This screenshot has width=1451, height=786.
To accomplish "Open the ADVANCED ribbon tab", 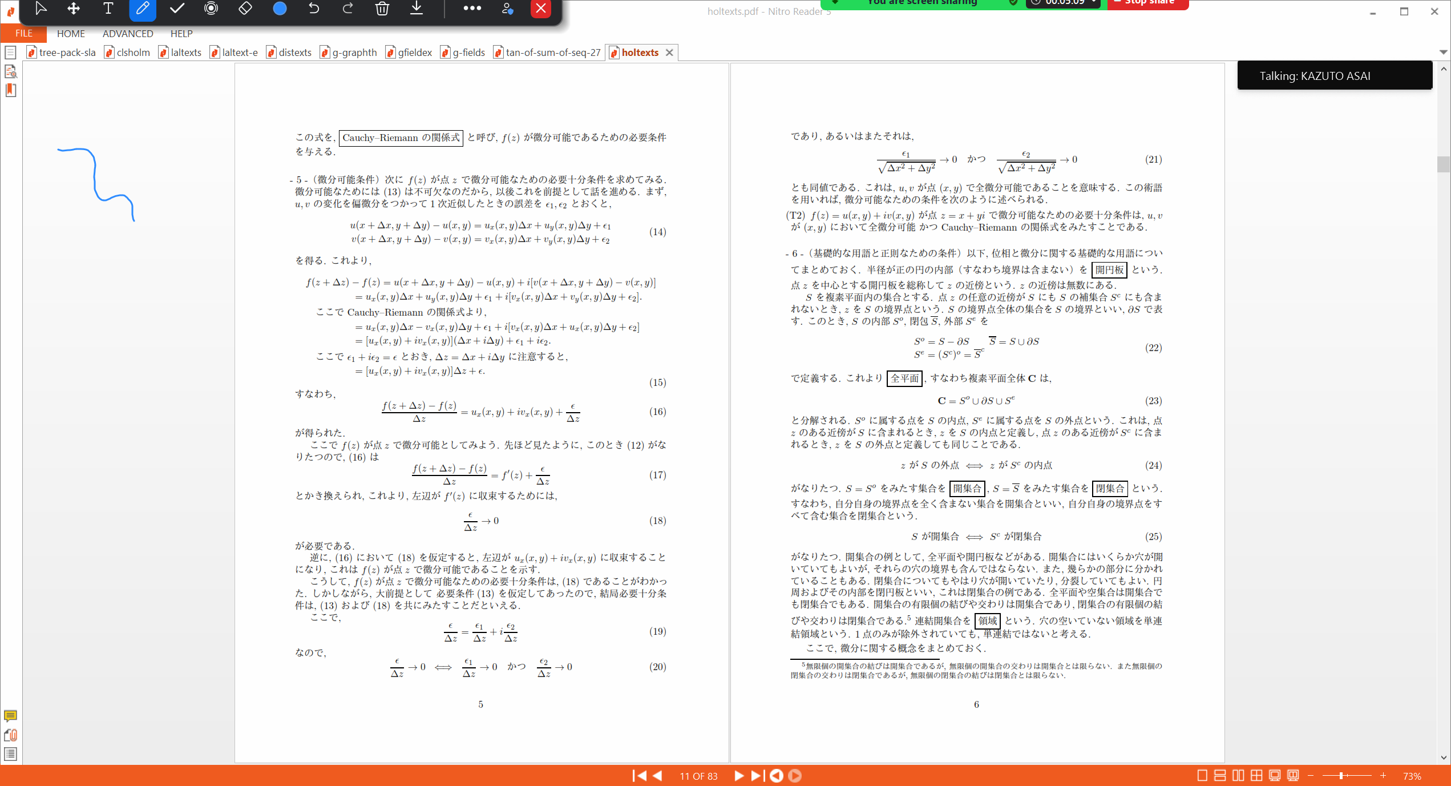I will pyautogui.click(x=128, y=34).
